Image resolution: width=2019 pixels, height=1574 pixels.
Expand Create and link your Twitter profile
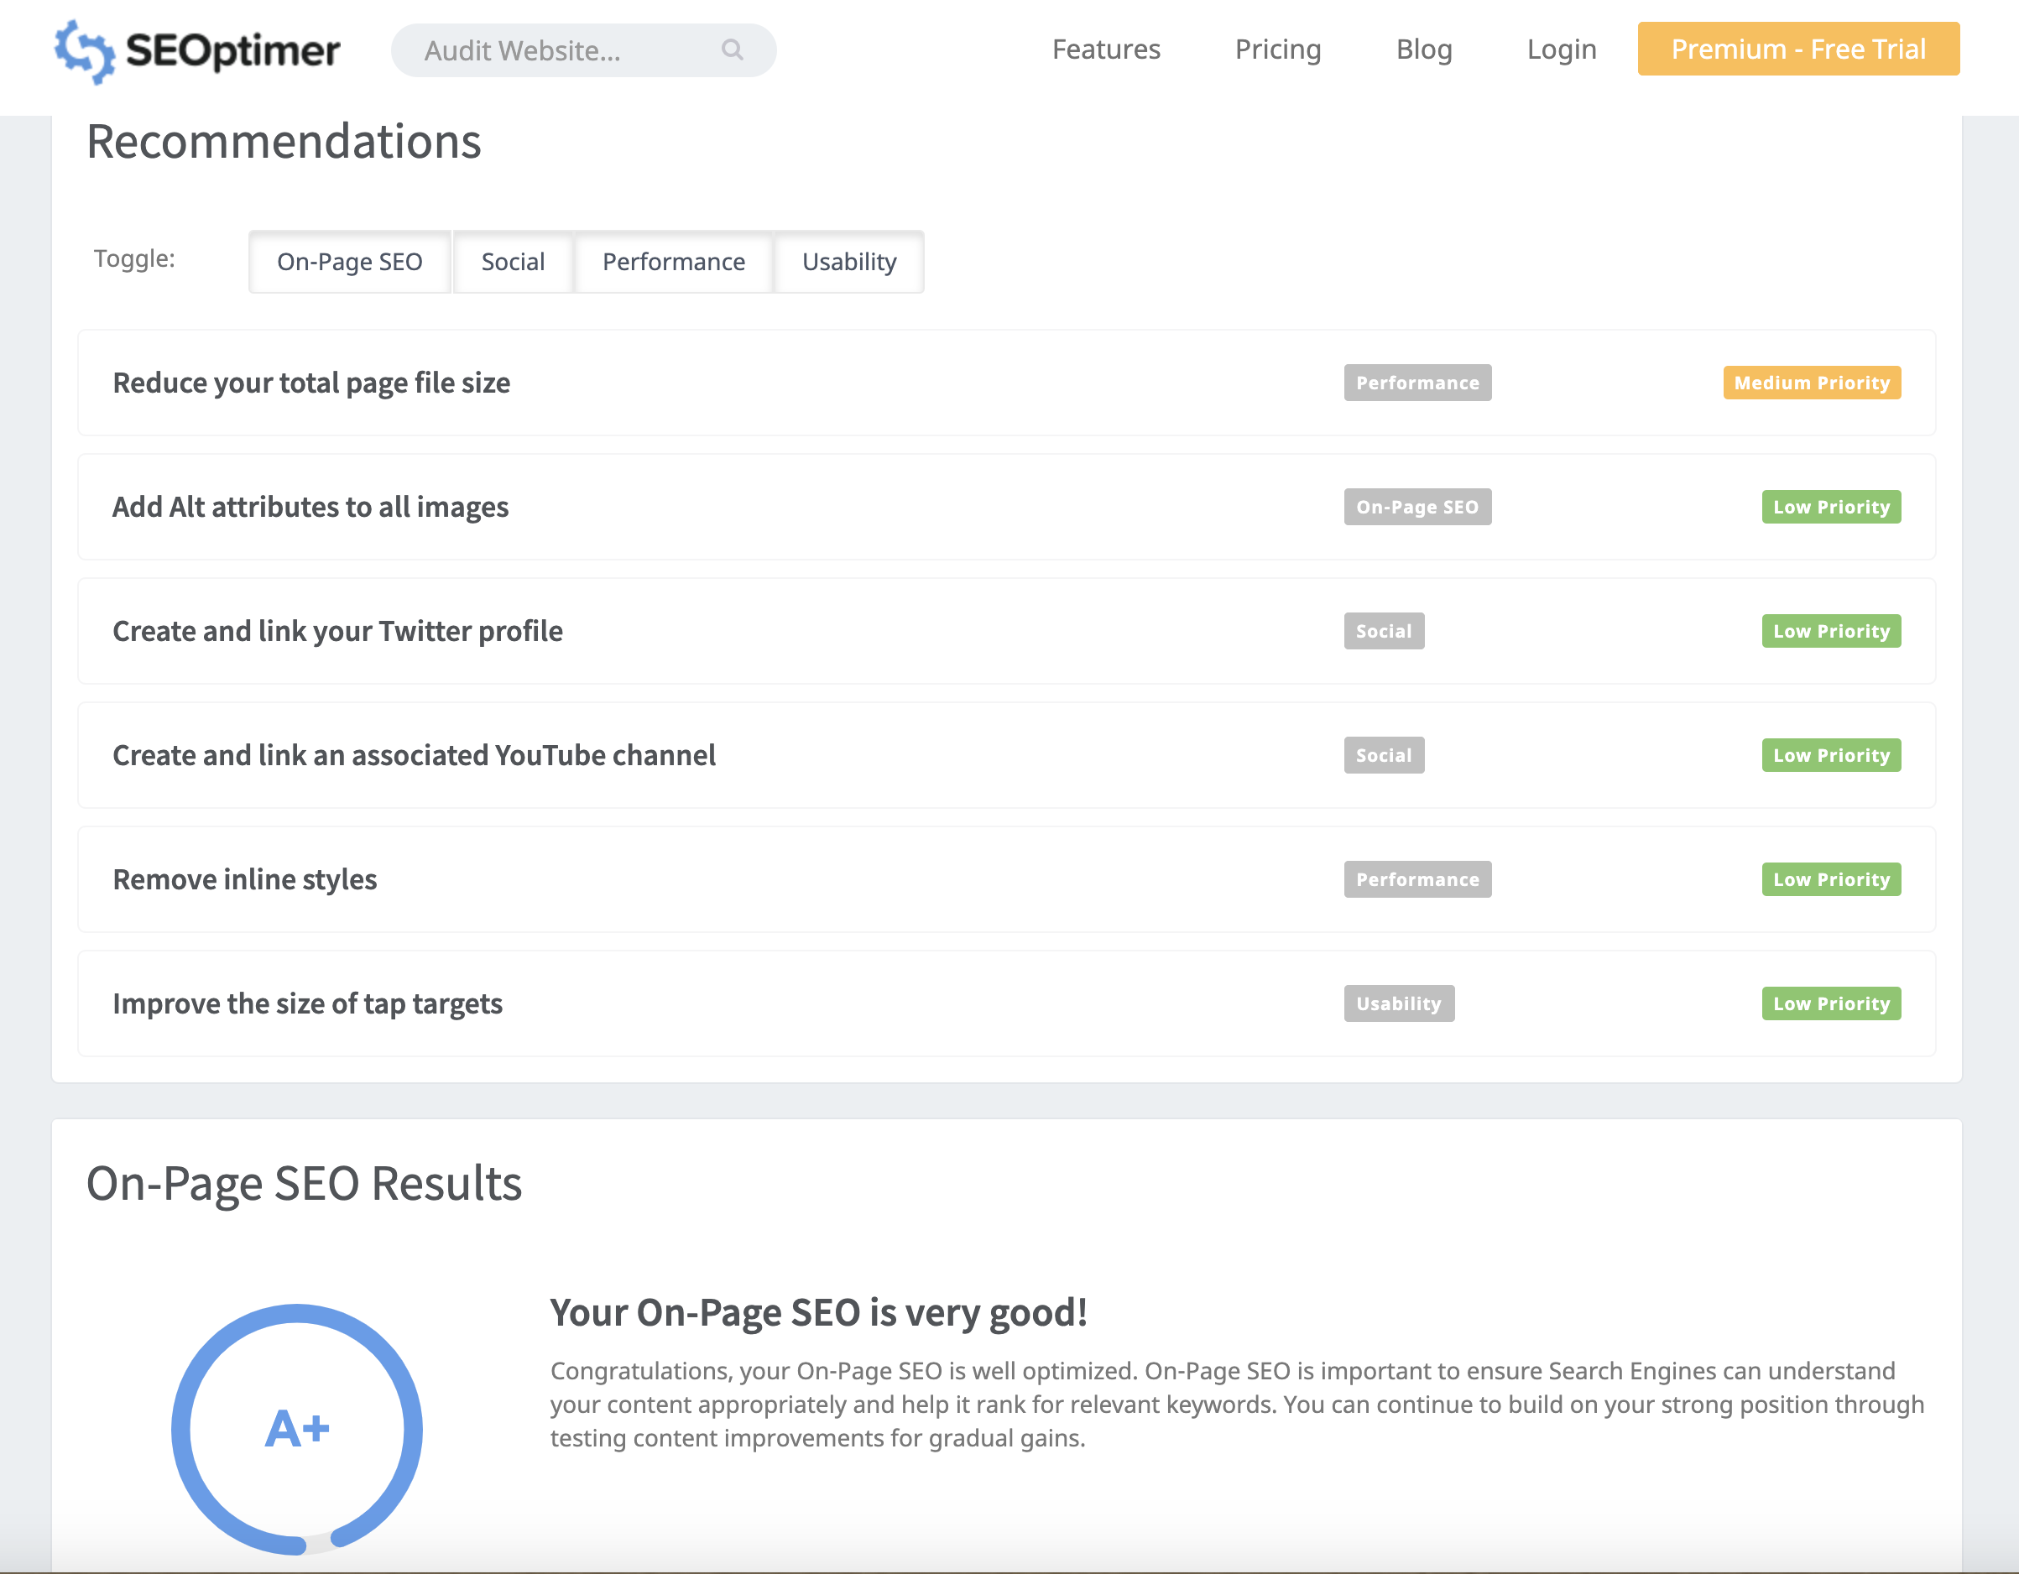337,631
